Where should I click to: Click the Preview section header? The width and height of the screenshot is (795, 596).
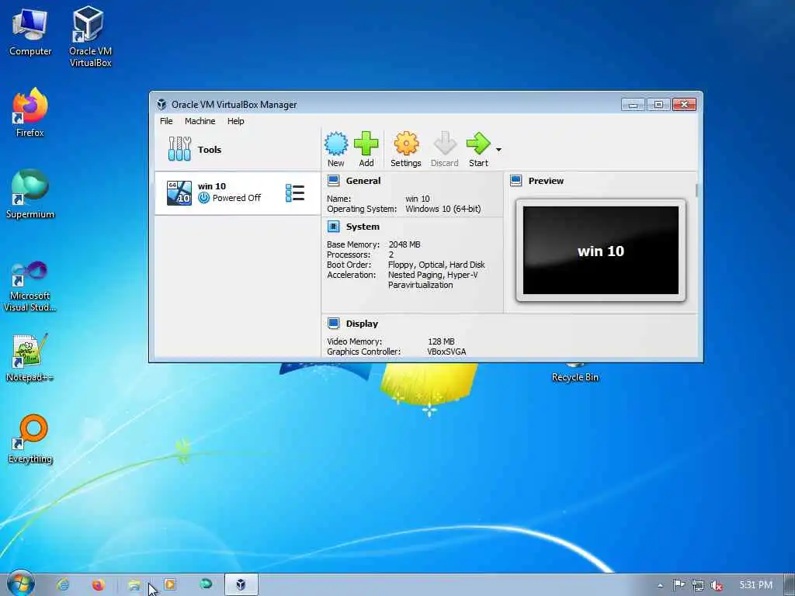point(546,181)
